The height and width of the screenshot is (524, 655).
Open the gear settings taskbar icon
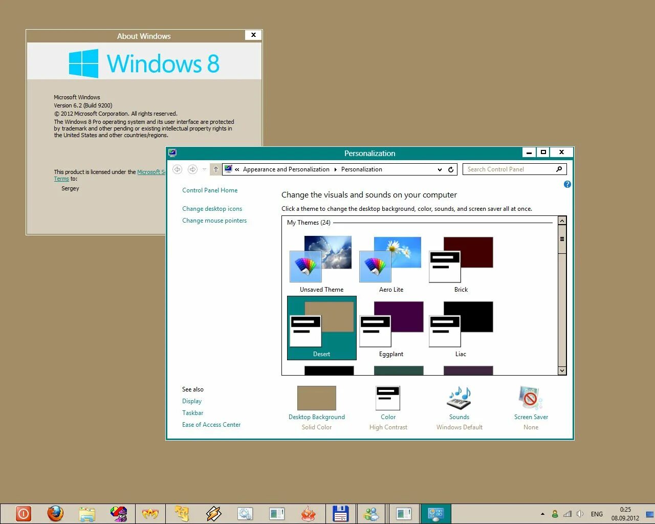tap(245, 513)
